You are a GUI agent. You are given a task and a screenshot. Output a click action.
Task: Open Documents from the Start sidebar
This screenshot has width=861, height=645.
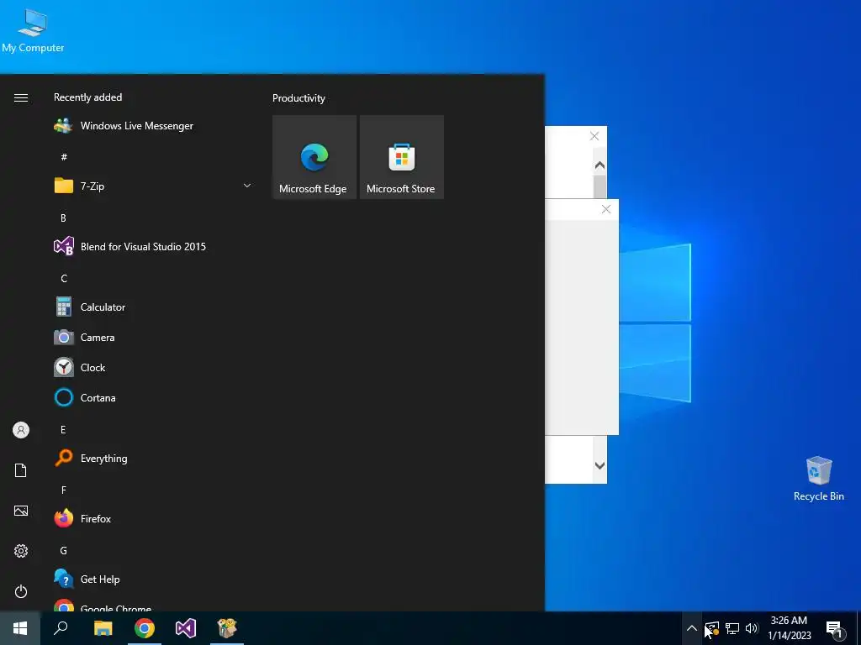coord(21,470)
